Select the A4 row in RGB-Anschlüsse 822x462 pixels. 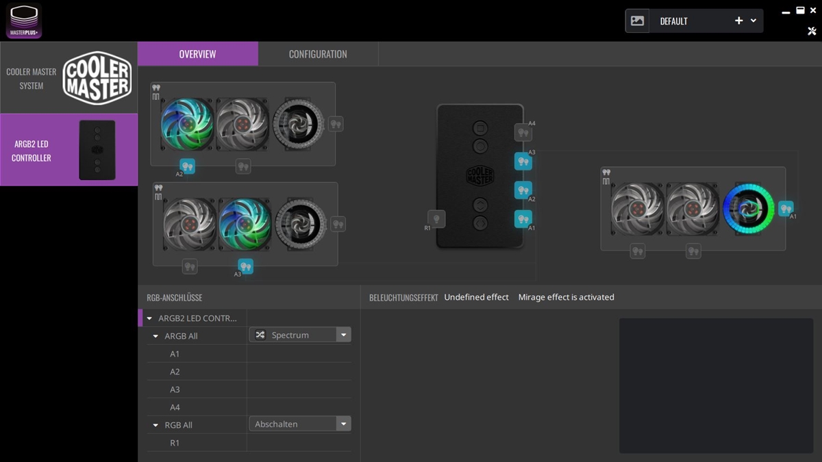coord(249,407)
